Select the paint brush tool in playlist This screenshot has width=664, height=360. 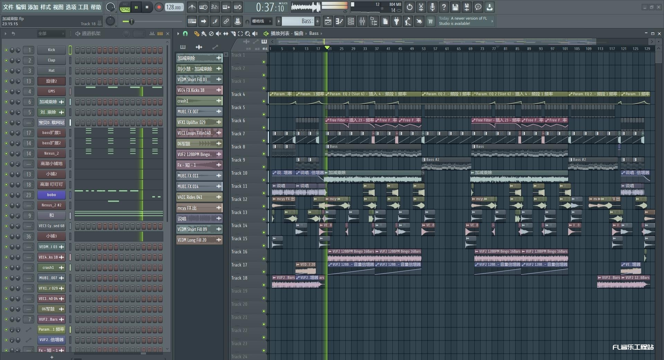[x=204, y=33]
